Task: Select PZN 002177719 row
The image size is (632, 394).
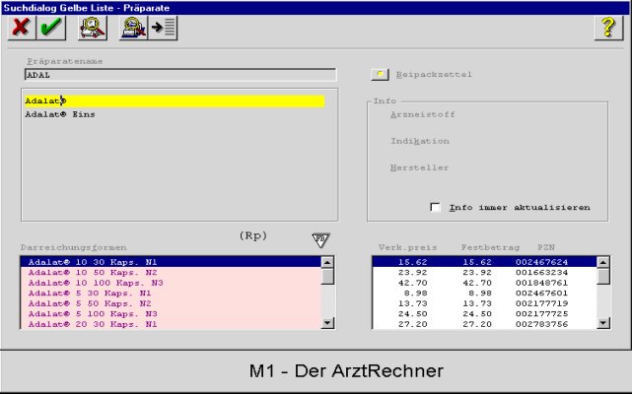Action: click(x=484, y=303)
